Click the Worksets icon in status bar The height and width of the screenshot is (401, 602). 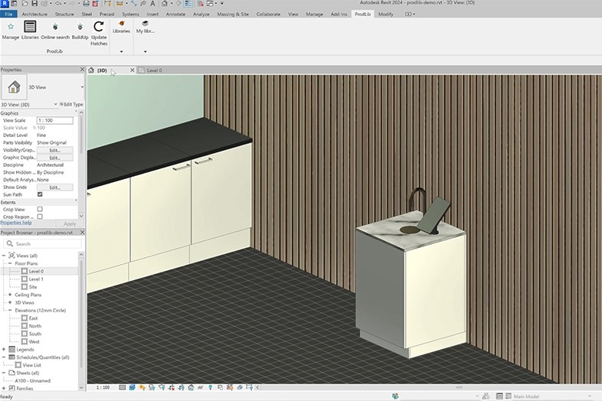coord(395,396)
